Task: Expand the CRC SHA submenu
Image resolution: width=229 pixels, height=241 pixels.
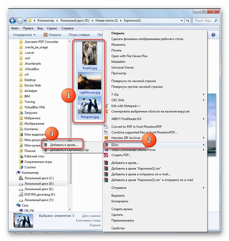Action: coord(203,100)
